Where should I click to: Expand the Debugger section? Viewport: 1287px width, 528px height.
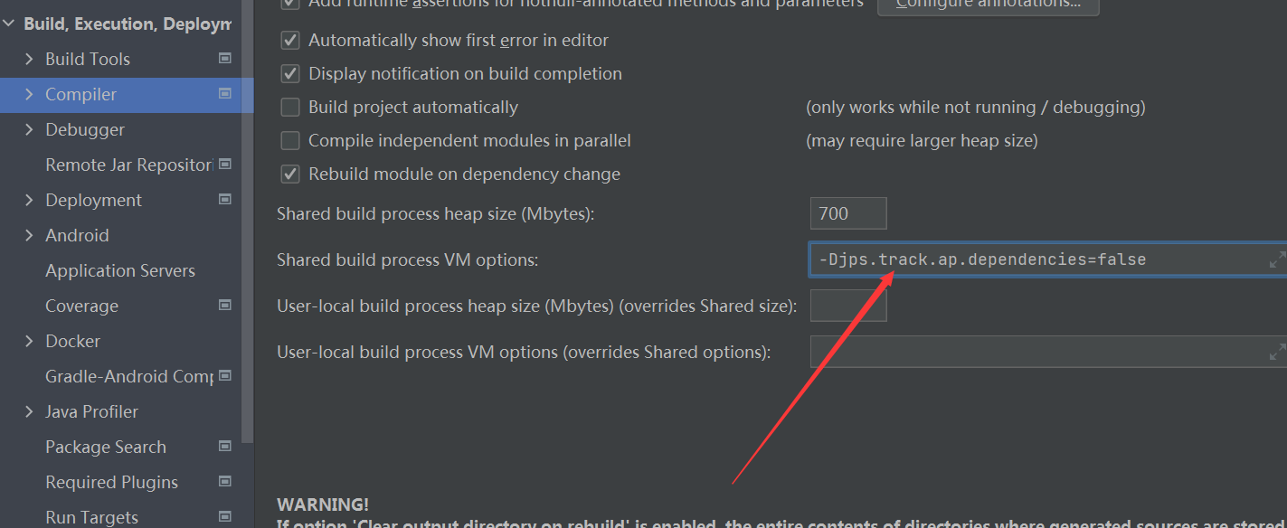(28, 129)
